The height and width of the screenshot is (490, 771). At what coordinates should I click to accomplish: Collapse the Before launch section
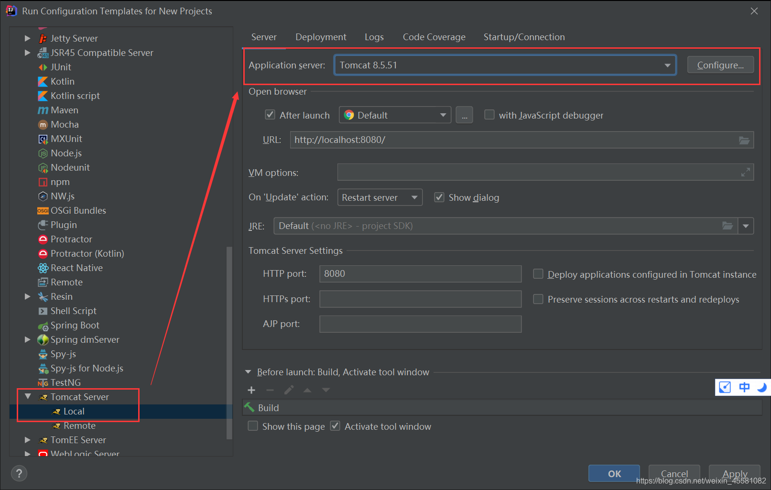[x=248, y=372]
